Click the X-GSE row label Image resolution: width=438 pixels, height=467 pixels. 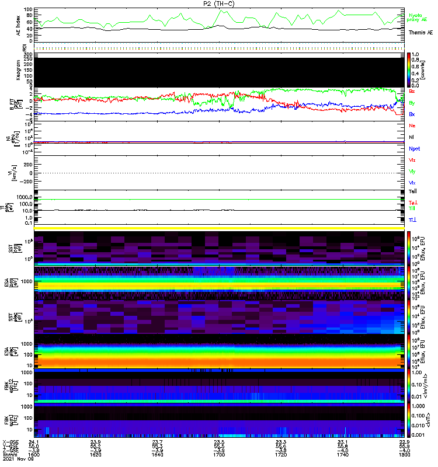click(x=11, y=442)
